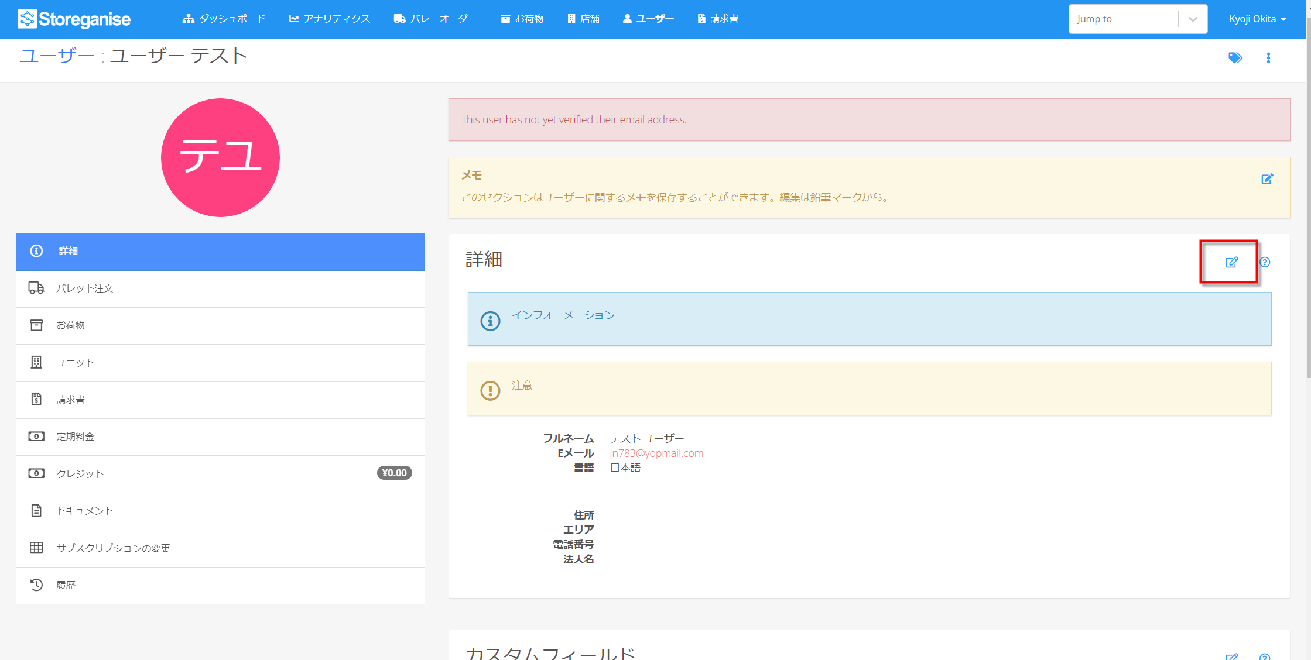Open help for カスタムフィールド section
1311x660 pixels.
(x=1265, y=656)
